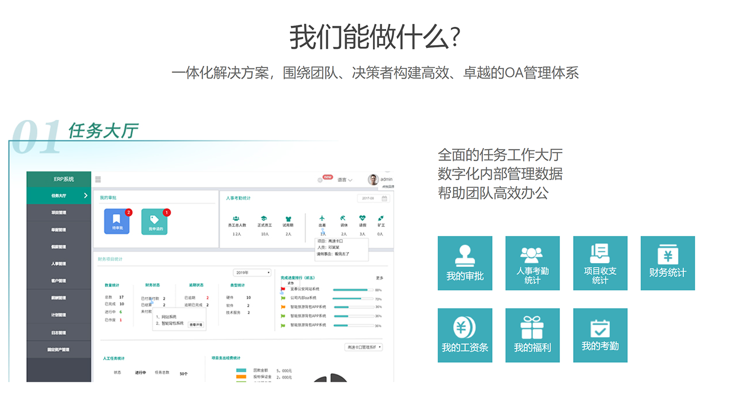This screenshot has width=748, height=401.
Task: Click the settings gear with new badge
Action: (320, 180)
